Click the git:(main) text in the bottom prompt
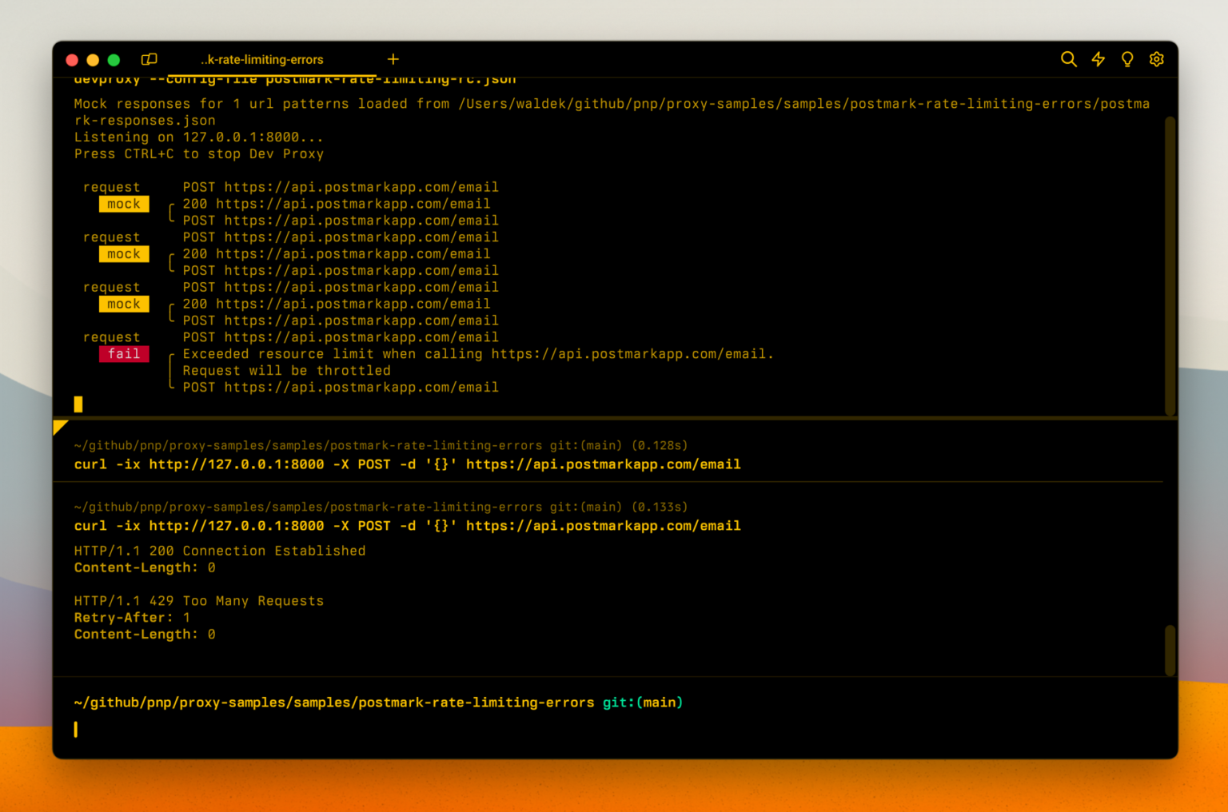The image size is (1228, 812). [642, 703]
